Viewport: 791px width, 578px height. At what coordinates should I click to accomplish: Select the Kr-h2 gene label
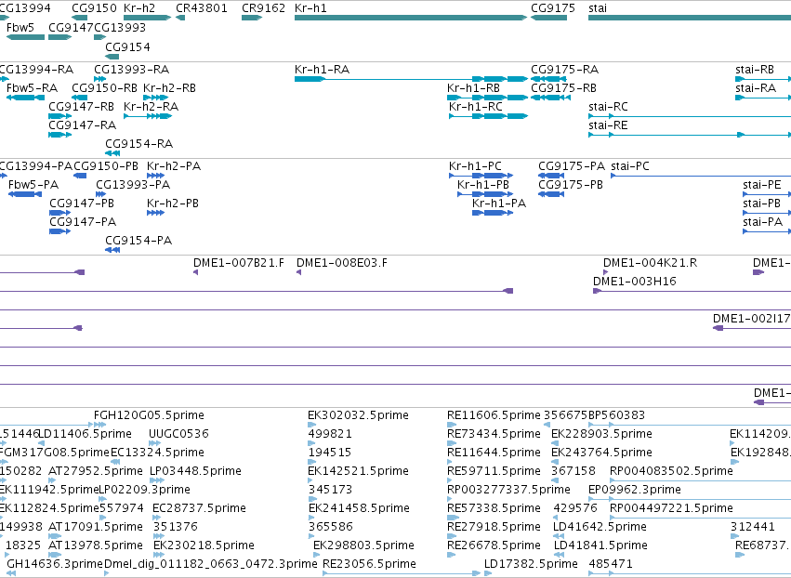coord(139,8)
